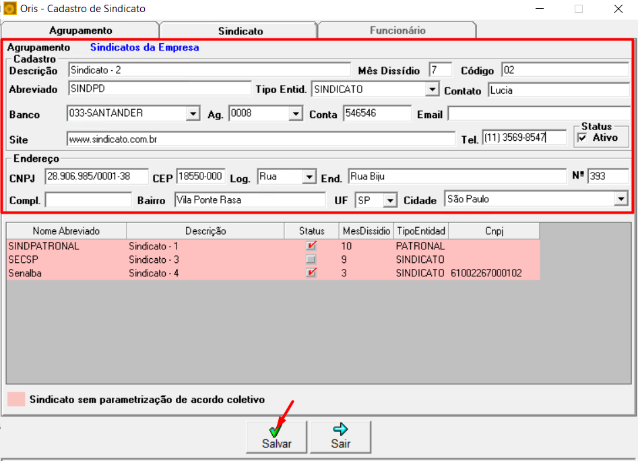Click the Contato field 'Lucia'
638x461 pixels.
click(559, 90)
